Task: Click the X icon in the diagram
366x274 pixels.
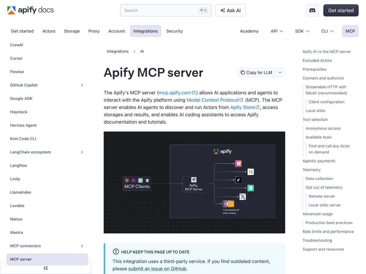Action: [242, 197]
